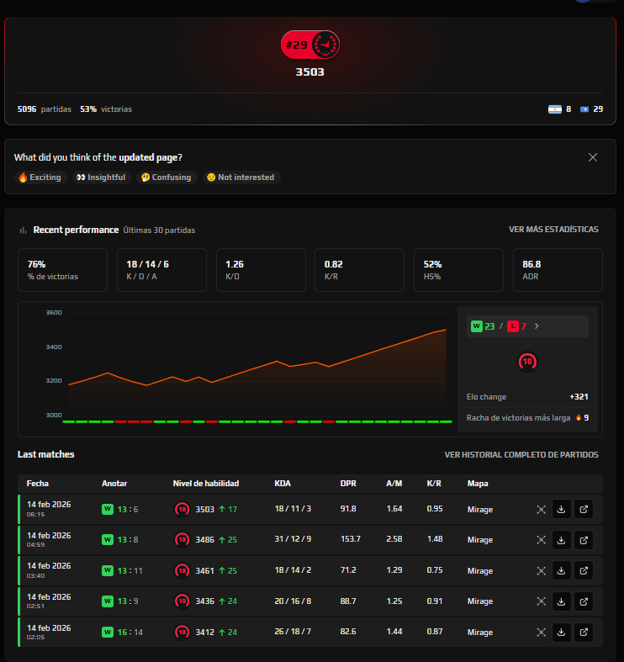Click the fire streak icon next to 9
This screenshot has height=662, width=624.
(579, 417)
